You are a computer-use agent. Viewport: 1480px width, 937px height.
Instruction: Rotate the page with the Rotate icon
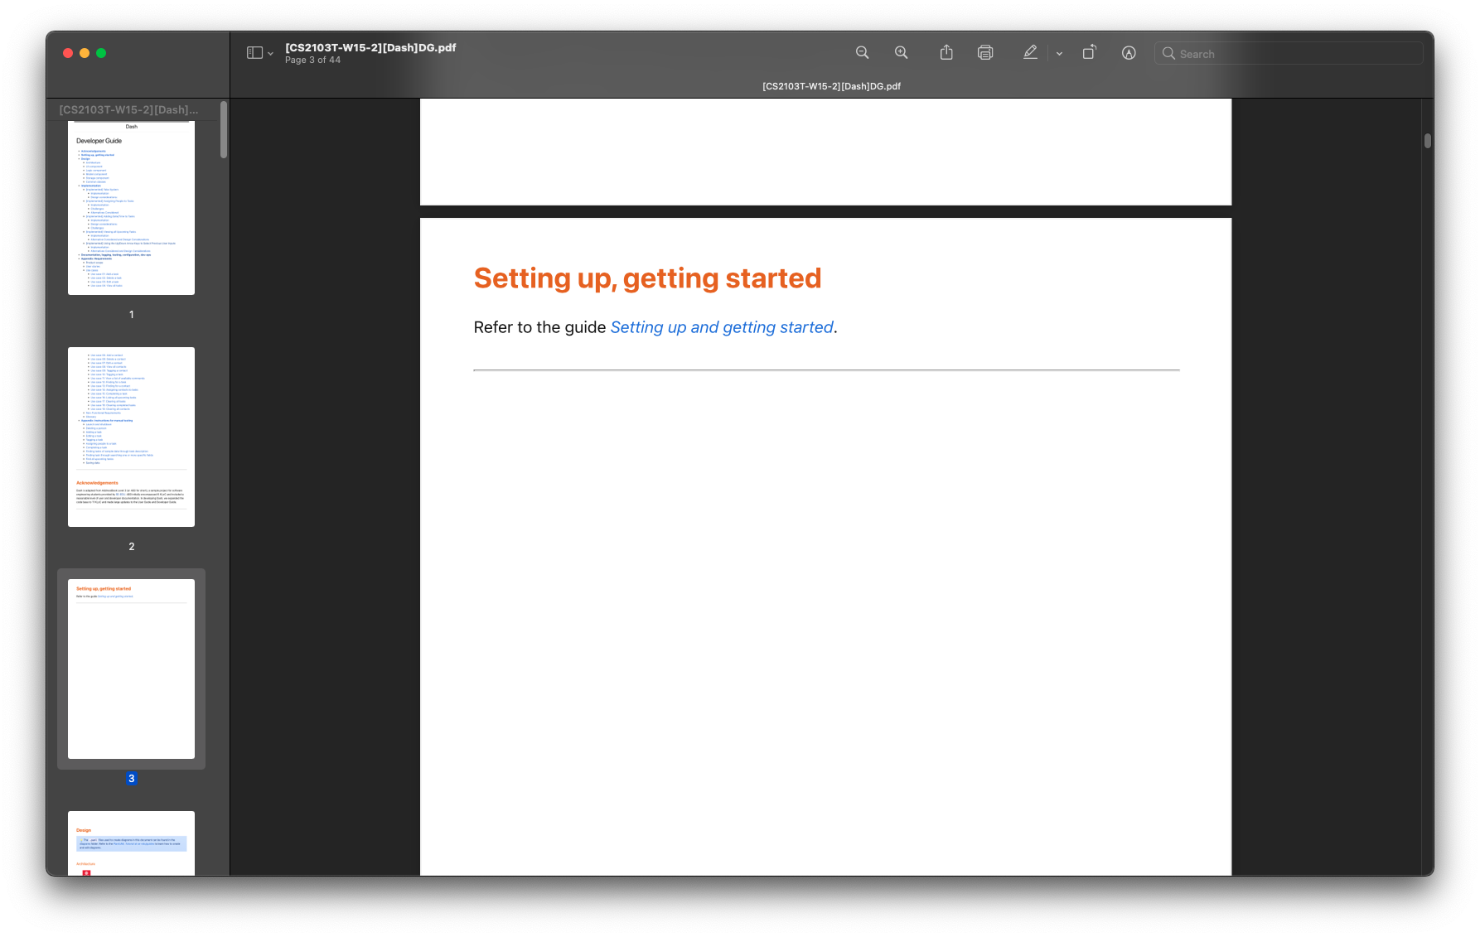tap(1089, 53)
